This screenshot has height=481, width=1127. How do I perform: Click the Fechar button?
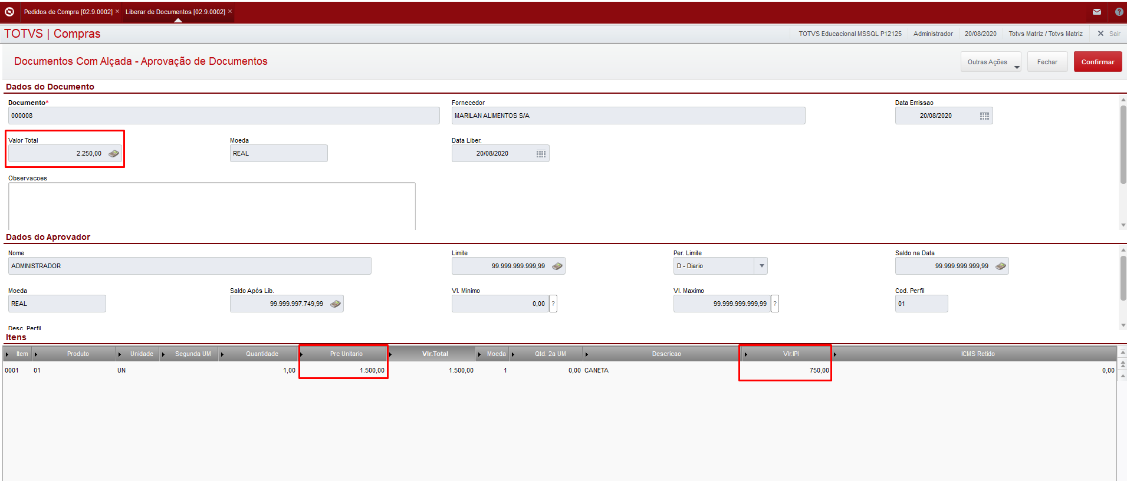(x=1047, y=62)
